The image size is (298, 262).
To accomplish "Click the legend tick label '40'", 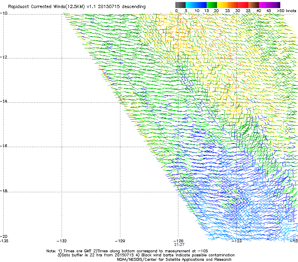I will click(259, 11).
